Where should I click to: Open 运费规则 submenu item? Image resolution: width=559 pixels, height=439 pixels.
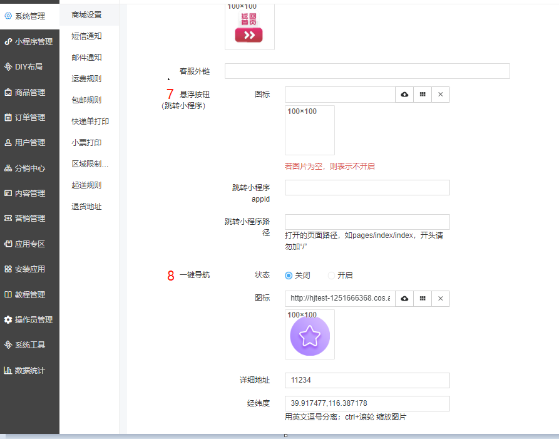pyautogui.click(x=86, y=79)
